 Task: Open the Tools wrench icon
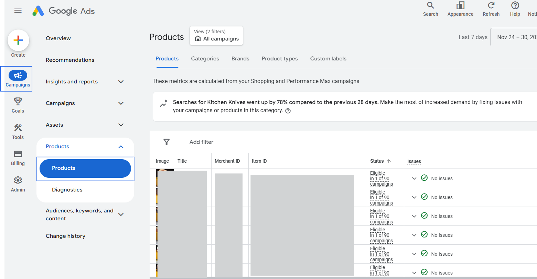click(x=18, y=128)
